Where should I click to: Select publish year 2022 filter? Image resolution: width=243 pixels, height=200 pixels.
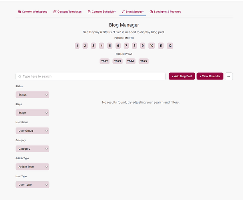(105, 62)
